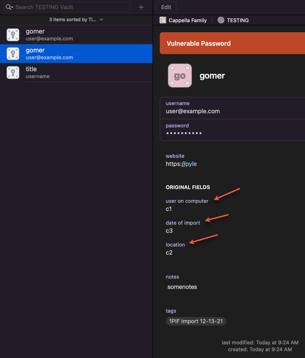305x358 pixels.
Task: Click the 1PIF Import 12-13-21 tag
Action: click(x=196, y=321)
